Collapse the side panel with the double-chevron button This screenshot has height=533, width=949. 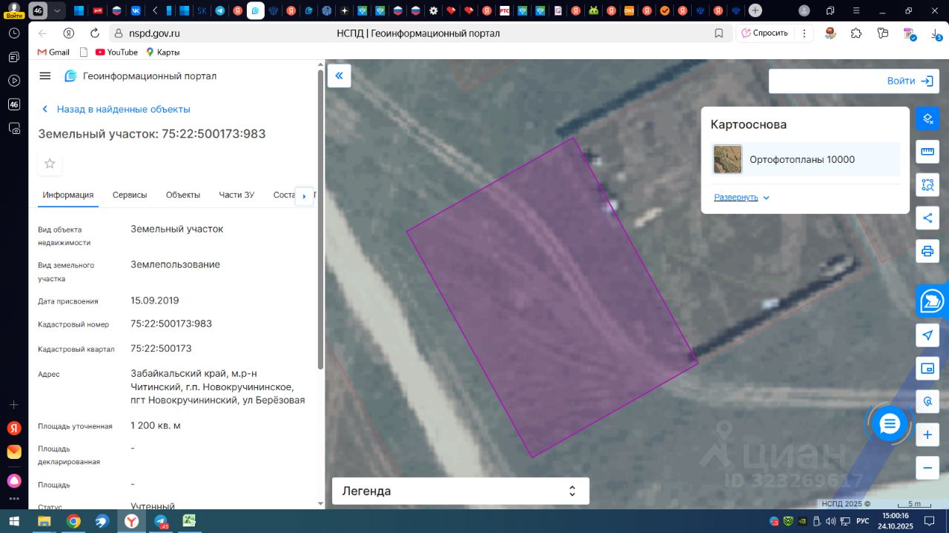pyautogui.click(x=340, y=76)
